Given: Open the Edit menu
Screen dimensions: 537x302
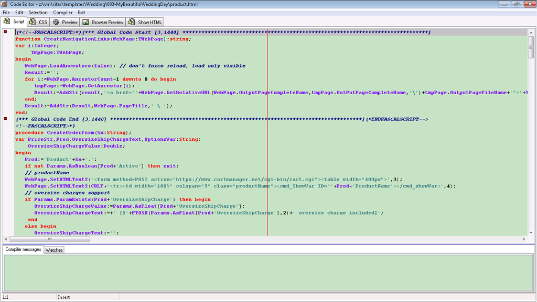Looking at the screenshot, I should point(19,12).
